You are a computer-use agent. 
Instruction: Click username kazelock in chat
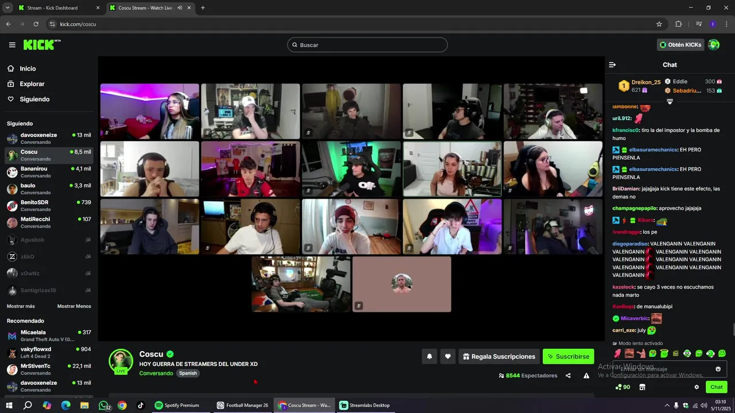click(623, 287)
